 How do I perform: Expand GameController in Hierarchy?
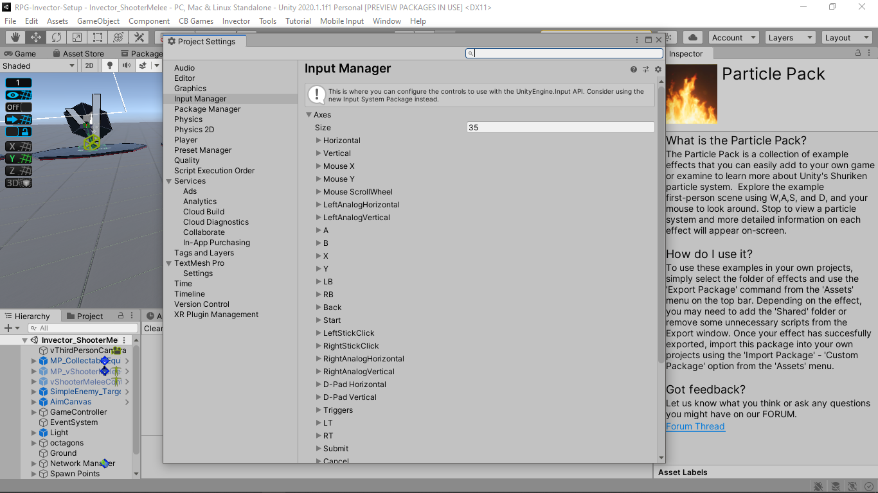point(35,412)
